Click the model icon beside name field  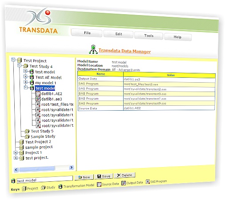[13, 181]
